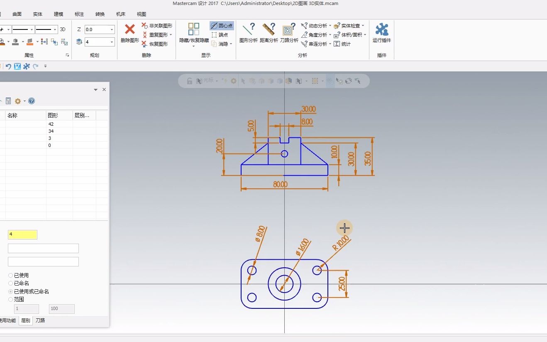Select the 已使用 radio button
This screenshot has width=547, height=342.
pos(10,275)
